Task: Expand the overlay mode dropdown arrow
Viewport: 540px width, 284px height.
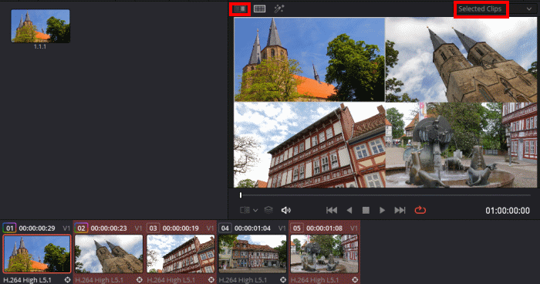Action: [255, 210]
